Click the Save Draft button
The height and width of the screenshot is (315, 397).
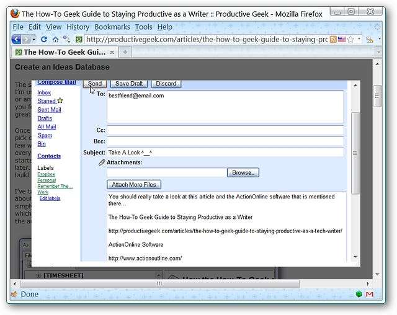click(129, 84)
